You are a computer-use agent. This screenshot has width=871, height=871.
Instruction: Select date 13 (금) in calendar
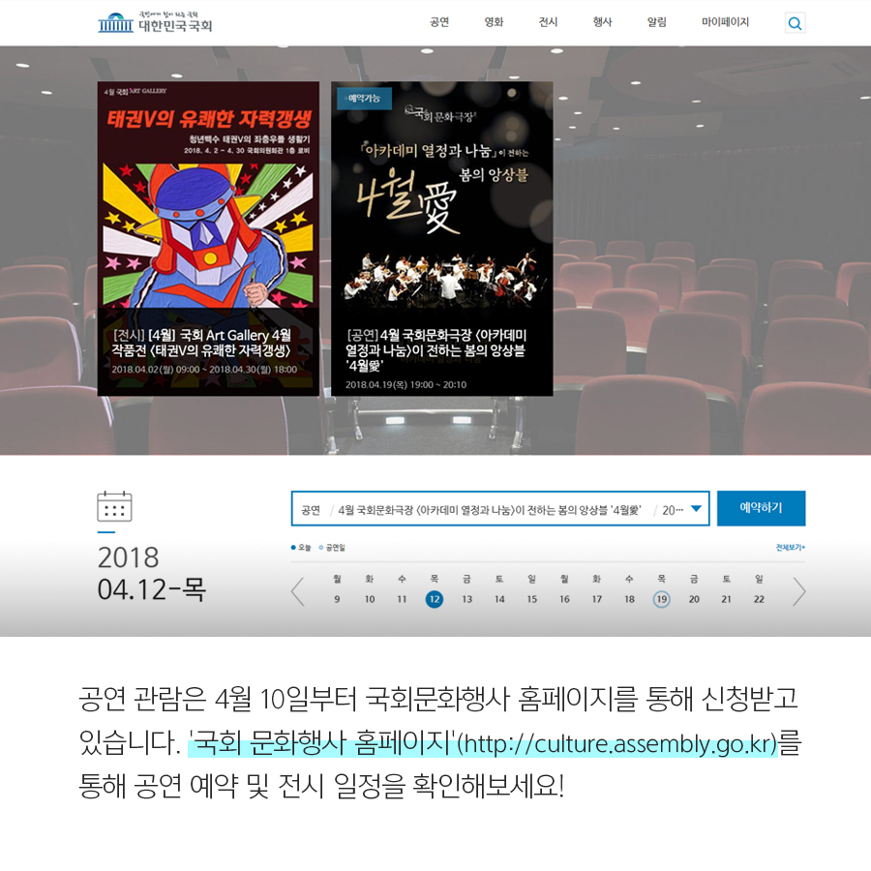click(x=466, y=599)
